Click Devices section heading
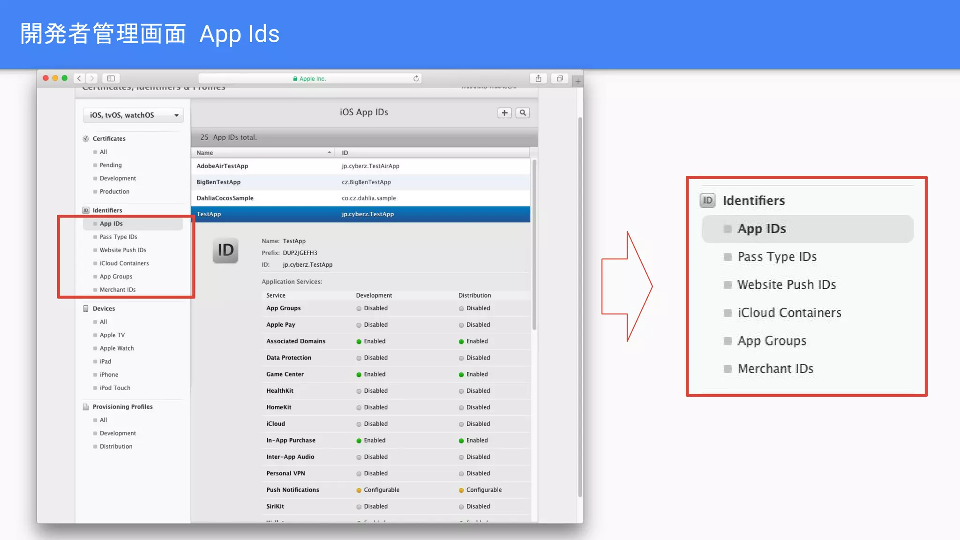This screenshot has height=540, width=960. [x=104, y=308]
